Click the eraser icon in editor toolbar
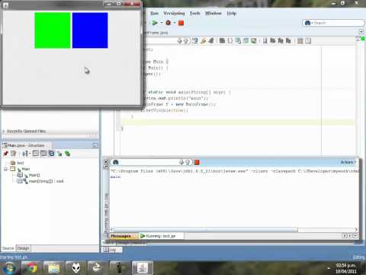Viewport: 366px width, 275px height. (211, 40)
